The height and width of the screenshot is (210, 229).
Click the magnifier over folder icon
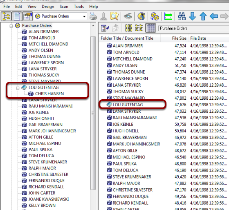(114, 16)
